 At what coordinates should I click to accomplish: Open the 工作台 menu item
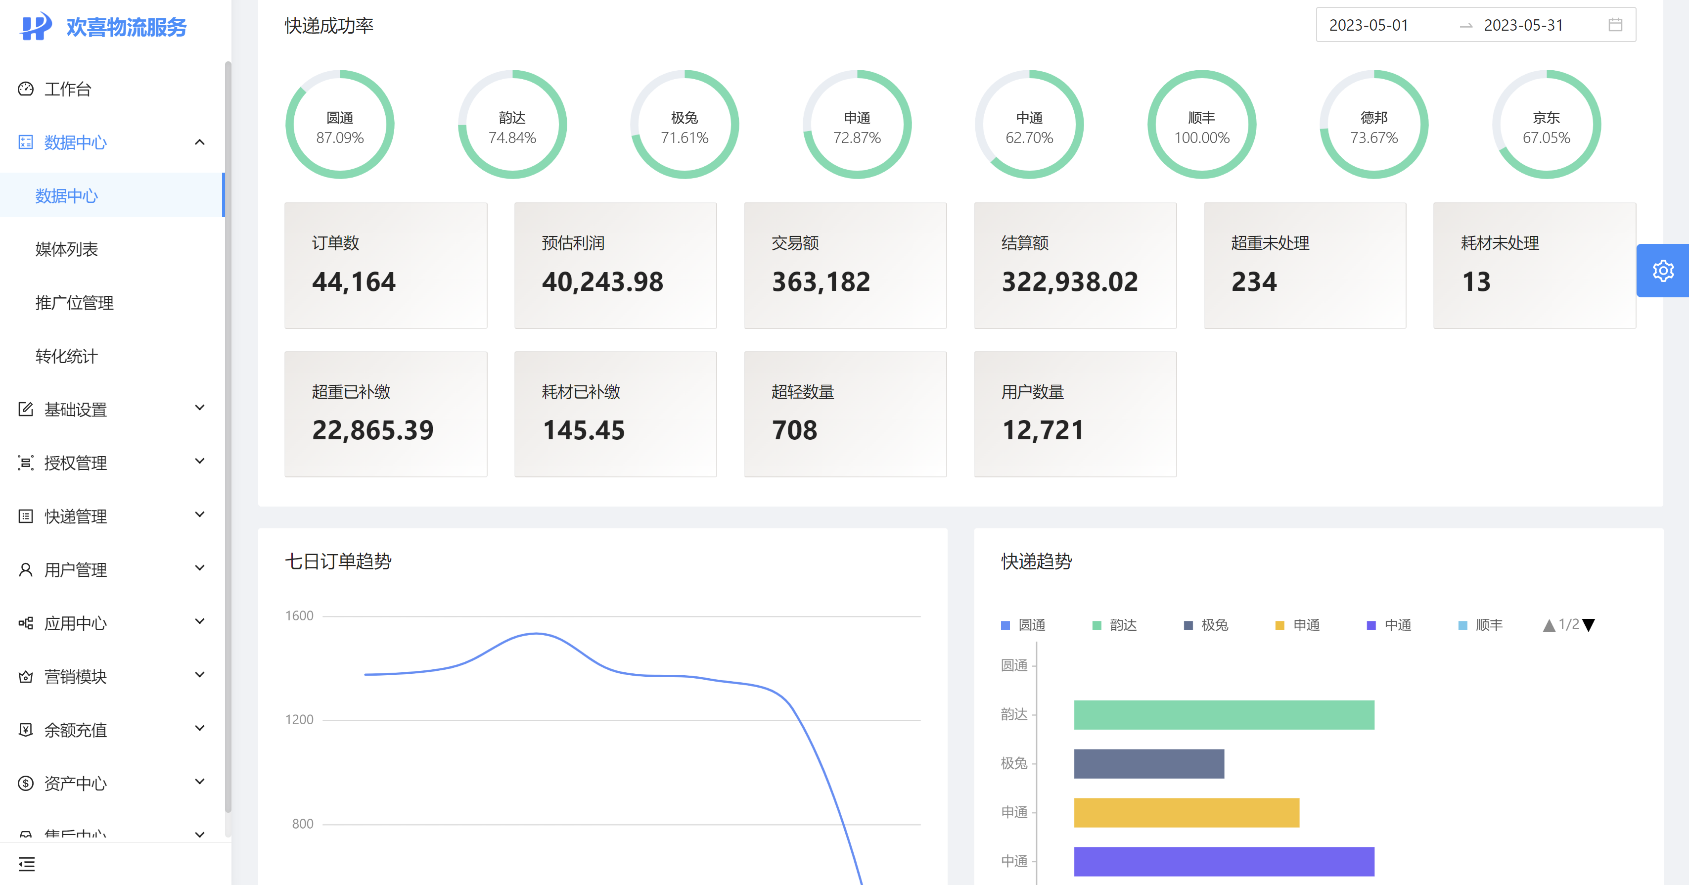pyautogui.click(x=112, y=89)
